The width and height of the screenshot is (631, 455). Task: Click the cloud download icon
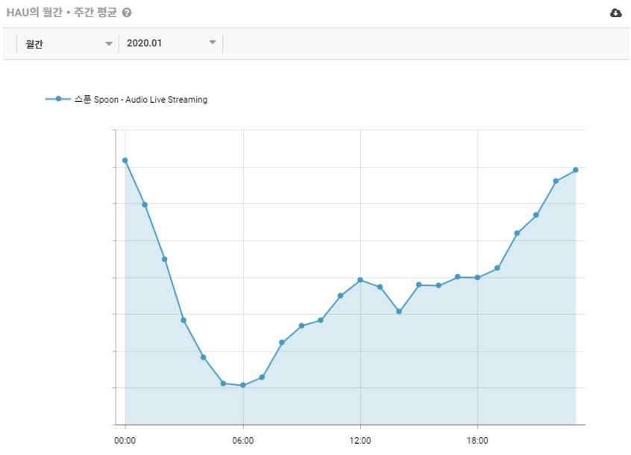(615, 13)
